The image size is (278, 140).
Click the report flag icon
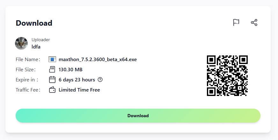236,22
